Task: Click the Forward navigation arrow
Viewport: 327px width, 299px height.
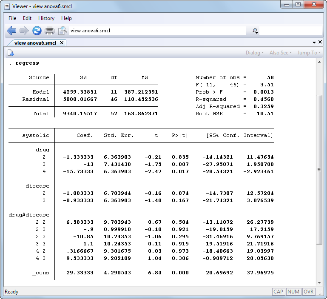Action: click(x=24, y=31)
